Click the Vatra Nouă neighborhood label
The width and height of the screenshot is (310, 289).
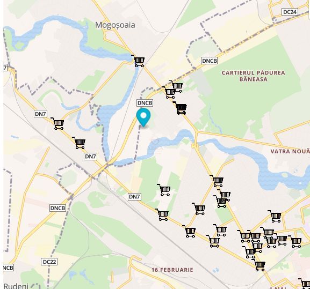290,152
